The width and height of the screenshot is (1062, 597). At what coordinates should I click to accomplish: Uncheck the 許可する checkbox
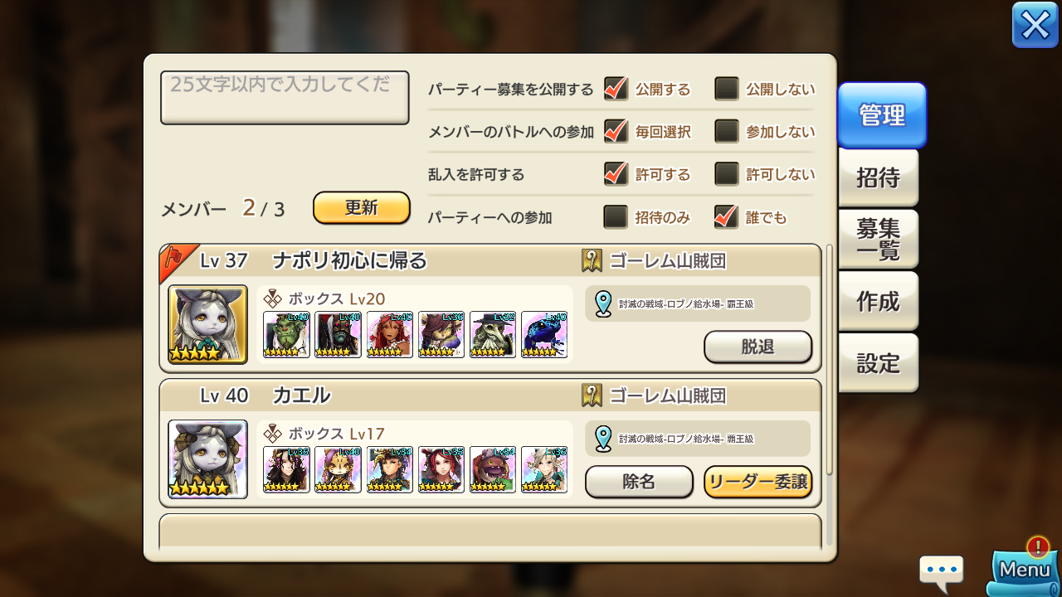click(x=616, y=174)
